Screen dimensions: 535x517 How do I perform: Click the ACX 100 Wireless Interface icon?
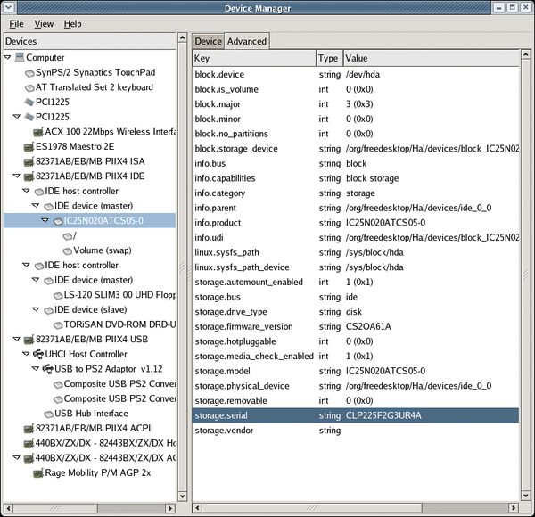[38, 132]
